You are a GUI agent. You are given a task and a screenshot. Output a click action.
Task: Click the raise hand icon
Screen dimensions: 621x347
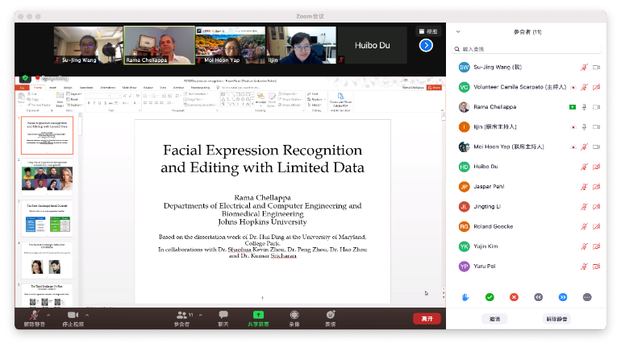point(465,297)
